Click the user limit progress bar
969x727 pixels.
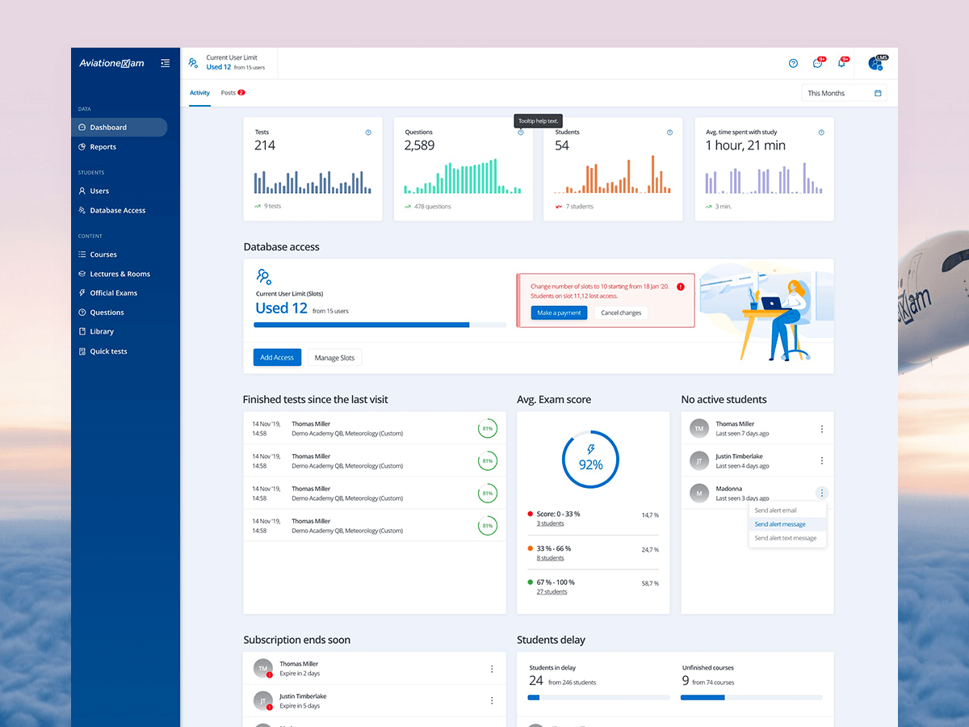pyautogui.click(x=380, y=325)
